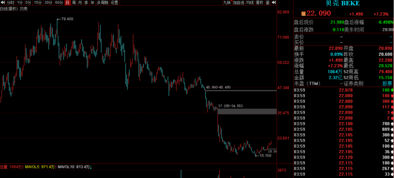Click the gap label 37.285-34.553
Screen dimensions: 394x178
click(x=231, y=106)
